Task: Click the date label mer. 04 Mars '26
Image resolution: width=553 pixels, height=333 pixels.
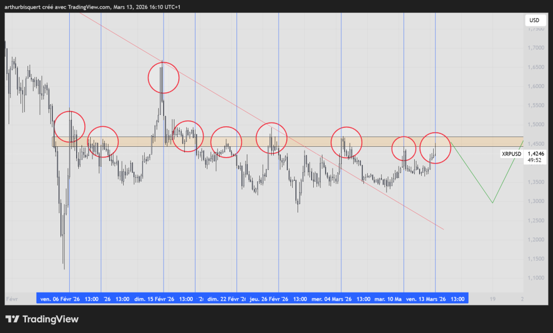Action: (x=333, y=297)
